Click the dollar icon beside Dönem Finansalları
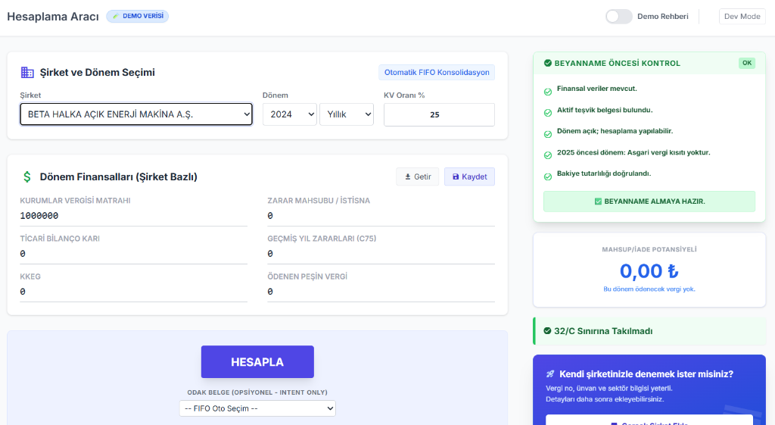Viewport: 775px width, 425px height. [27, 177]
